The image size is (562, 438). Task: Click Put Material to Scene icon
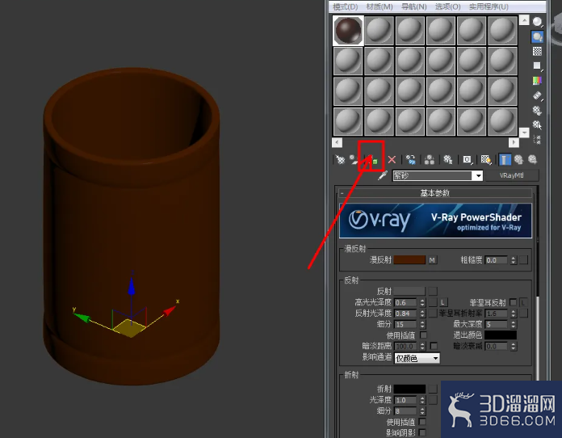pyautogui.click(x=354, y=160)
